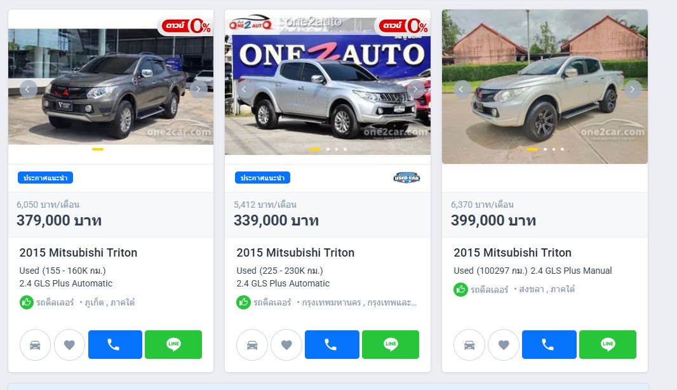Show next photo of the grey Triton

point(199,90)
